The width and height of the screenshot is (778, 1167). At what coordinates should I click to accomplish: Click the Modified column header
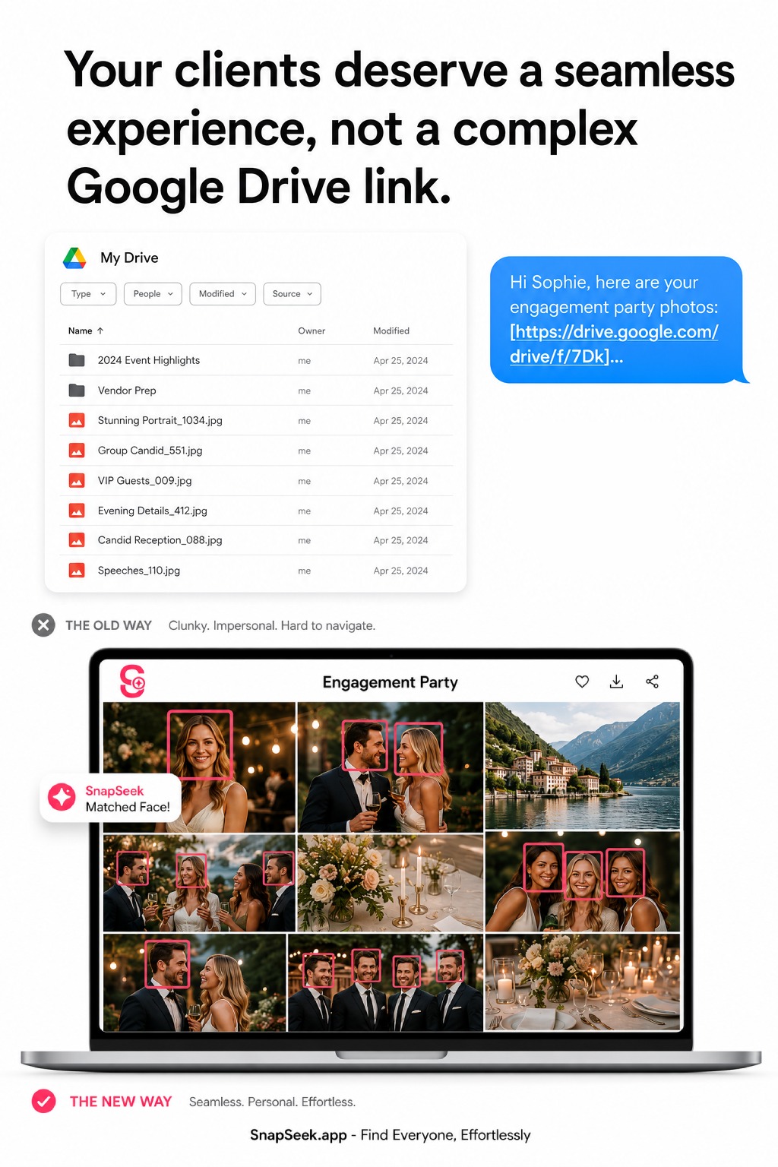391,331
